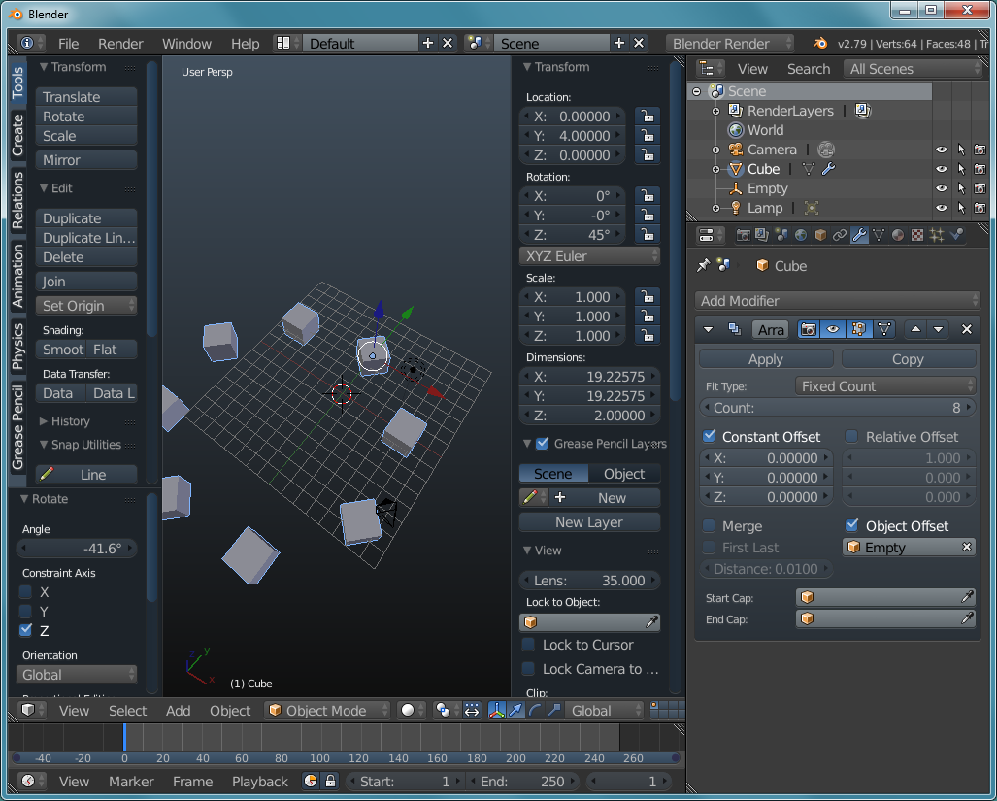The image size is (997, 801).
Task: Disable the Constant Offset checkbox
Action: point(710,436)
